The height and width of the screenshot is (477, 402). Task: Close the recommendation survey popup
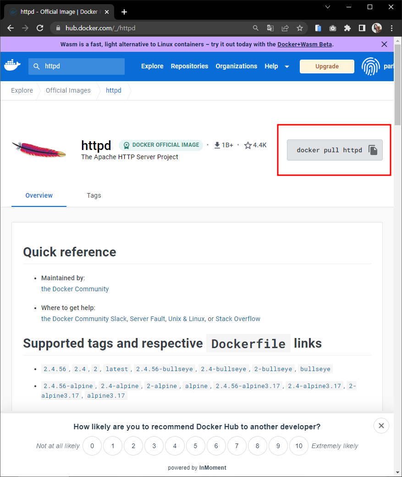[381, 426]
